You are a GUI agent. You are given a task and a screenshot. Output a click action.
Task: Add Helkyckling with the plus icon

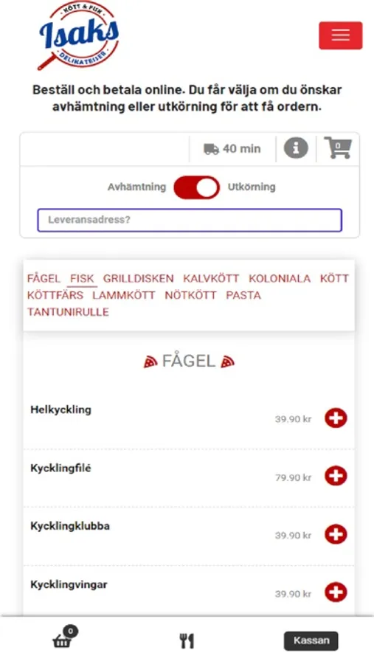tap(336, 418)
